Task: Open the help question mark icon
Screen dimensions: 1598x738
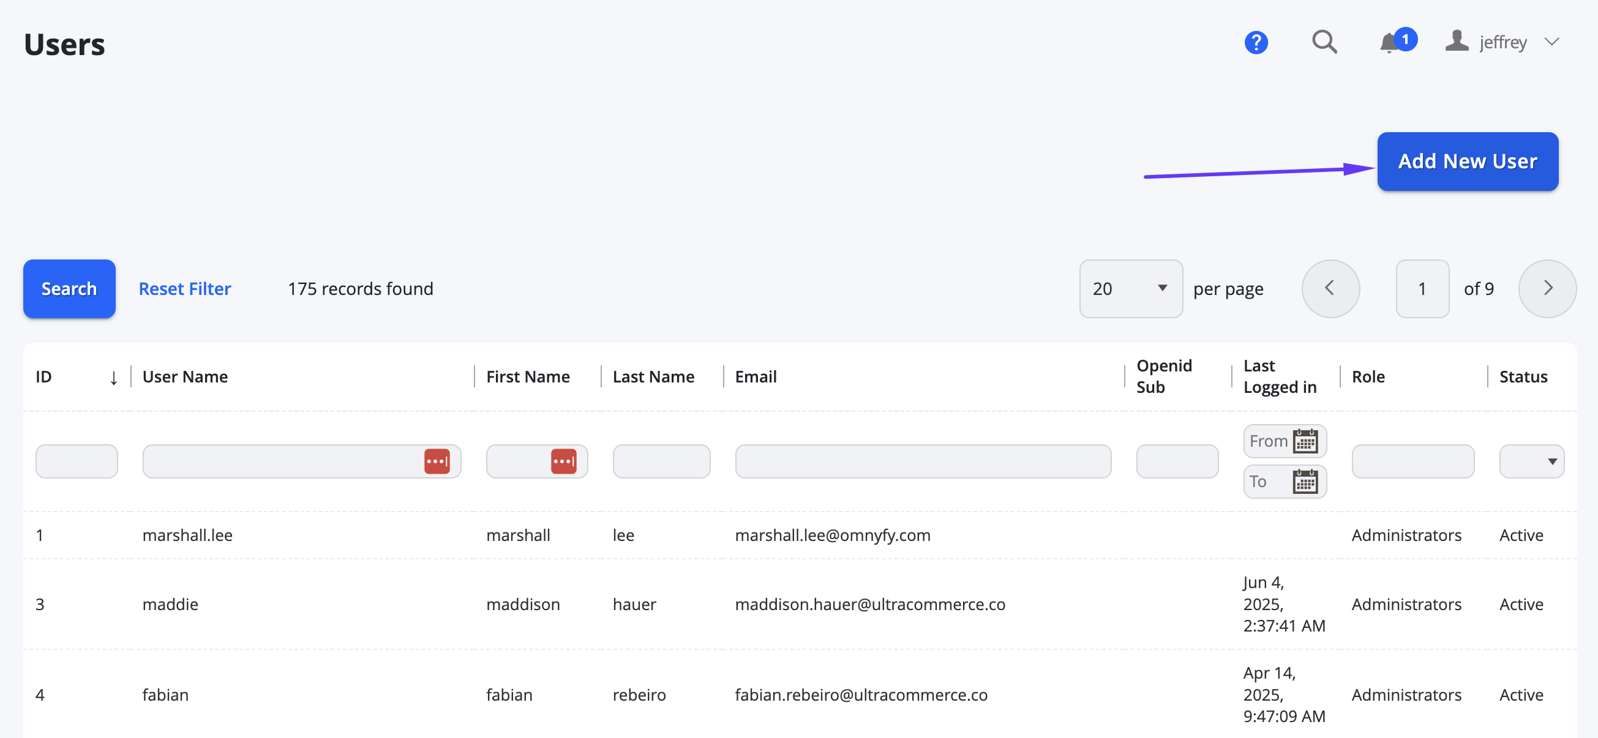Action: coord(1256,42)
